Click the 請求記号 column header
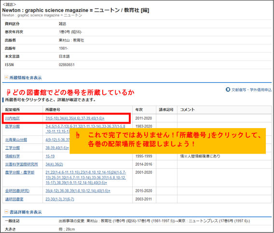Screen dimensions: 274x233 [x=166, y=110]
